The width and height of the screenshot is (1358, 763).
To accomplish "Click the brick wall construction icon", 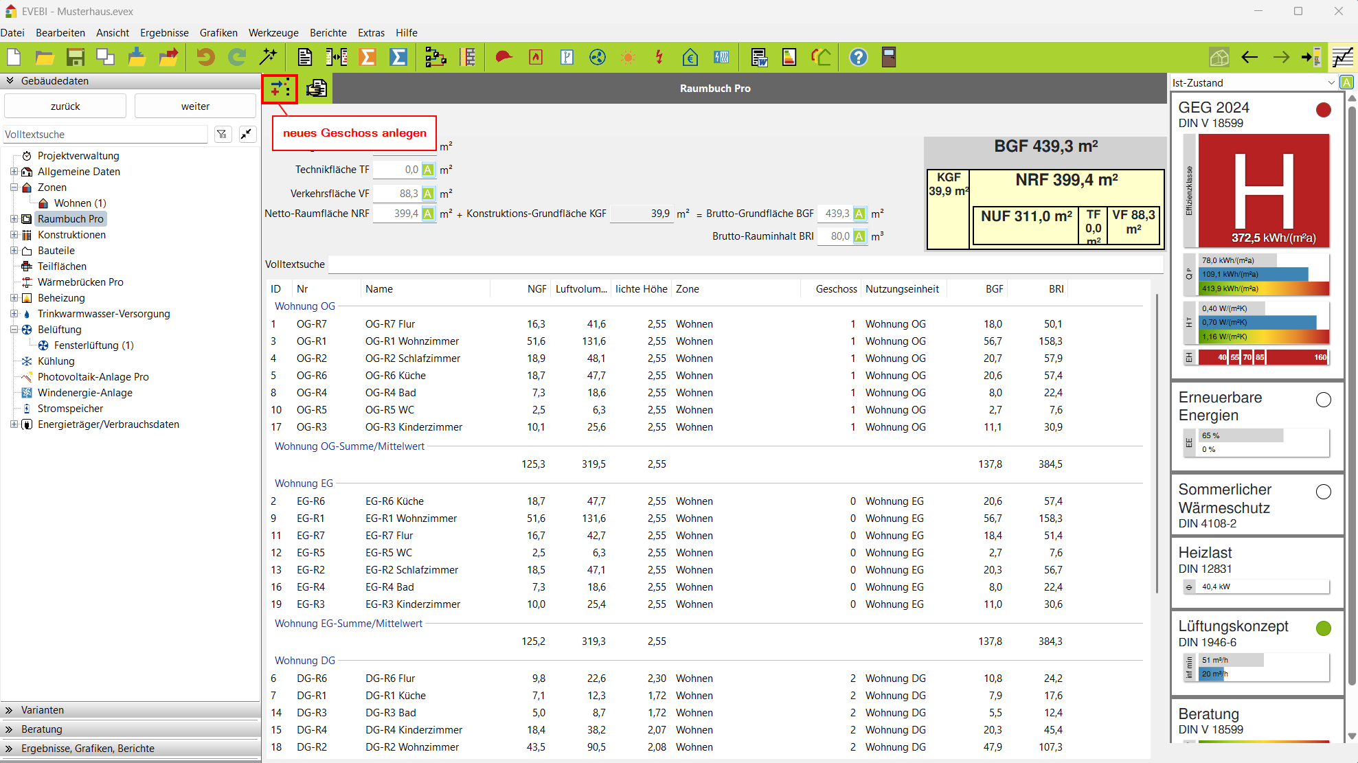I will (x=468, y=57).
